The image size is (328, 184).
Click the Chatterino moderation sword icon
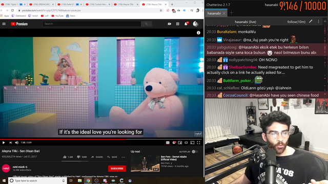point(311,21)
